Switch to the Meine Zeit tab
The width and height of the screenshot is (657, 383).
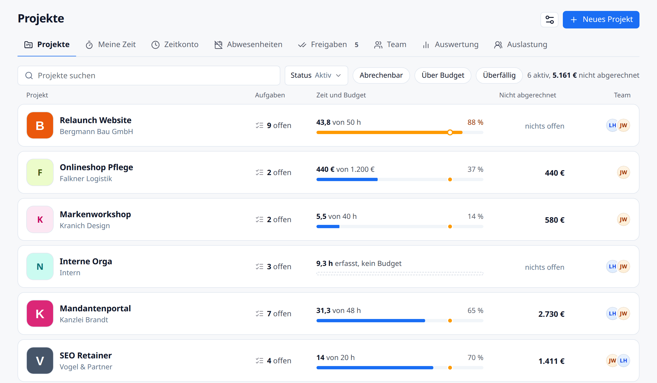coord(111,45)
